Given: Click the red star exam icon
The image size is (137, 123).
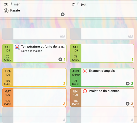Looking at the screenshot, I should click(85, 71).
